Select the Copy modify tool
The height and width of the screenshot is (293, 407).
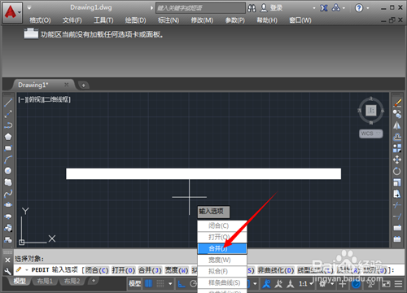coord(397,114)
